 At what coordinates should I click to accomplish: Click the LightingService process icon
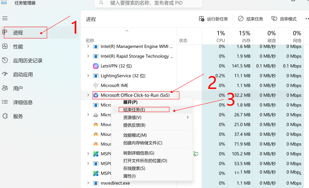click(96, 76)
